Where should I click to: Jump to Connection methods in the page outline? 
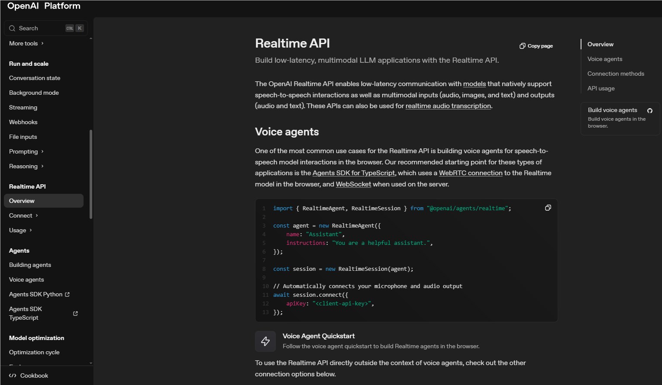(616, 74)
